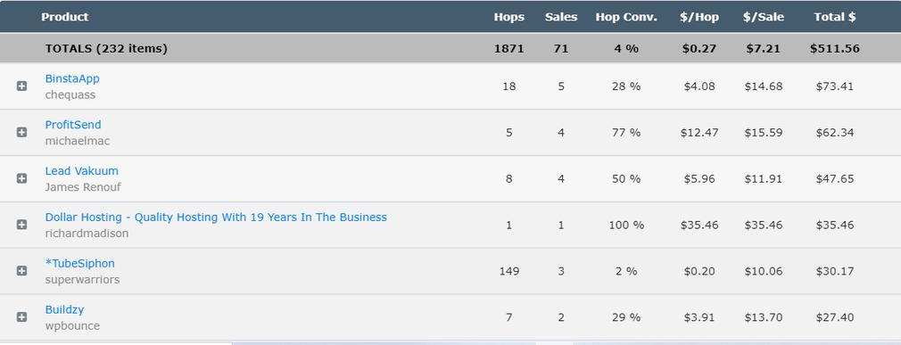Click the TOTALS (232 items) label
The width and height of the screenshot is (901, 345).
tap(106, 49)
